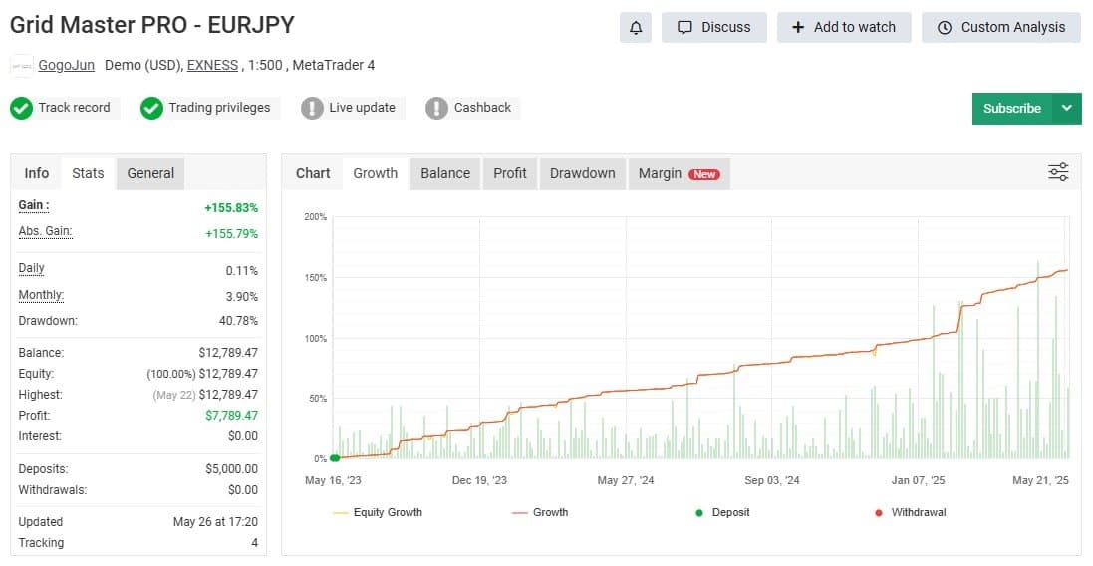This screenshot has height=566, width=1093.
Task: Click the Trading privileges green checkmark icon
Action: pyautogui.click(x=151, y=108)
